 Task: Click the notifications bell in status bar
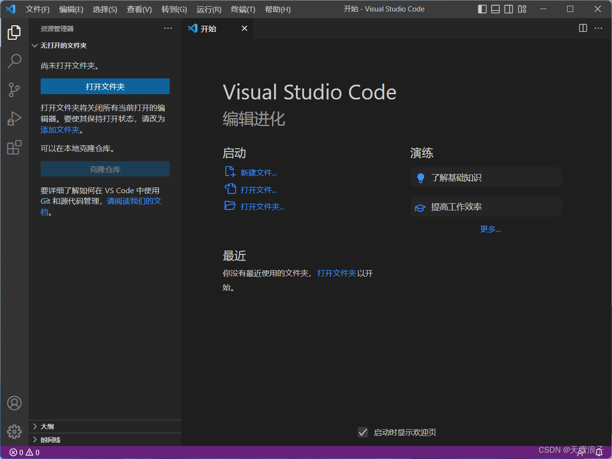tap(599, 452)
